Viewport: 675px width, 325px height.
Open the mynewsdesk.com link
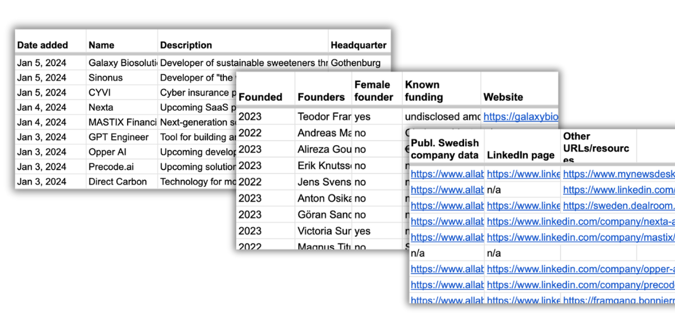pyautogui.click(x=619, y=174)
